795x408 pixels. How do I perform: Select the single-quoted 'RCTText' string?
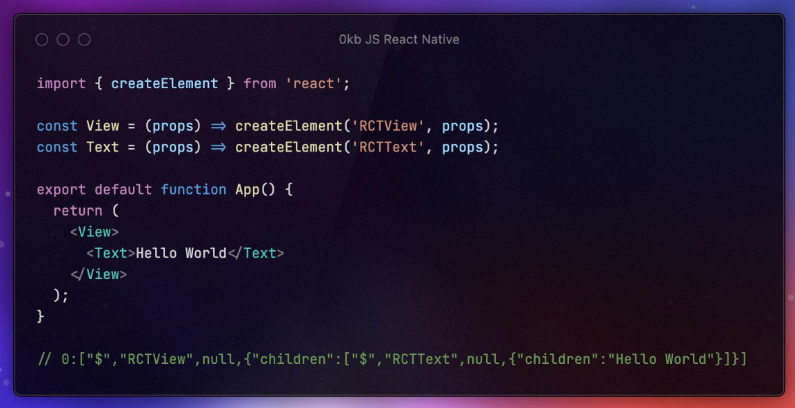[388, 147]
